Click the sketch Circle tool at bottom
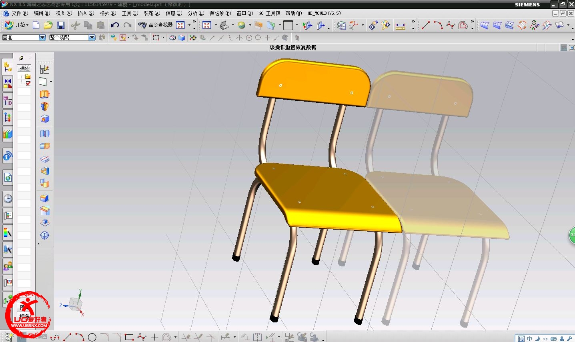The height and width of the screenshot is (342, 575). [x=92, y=337]
